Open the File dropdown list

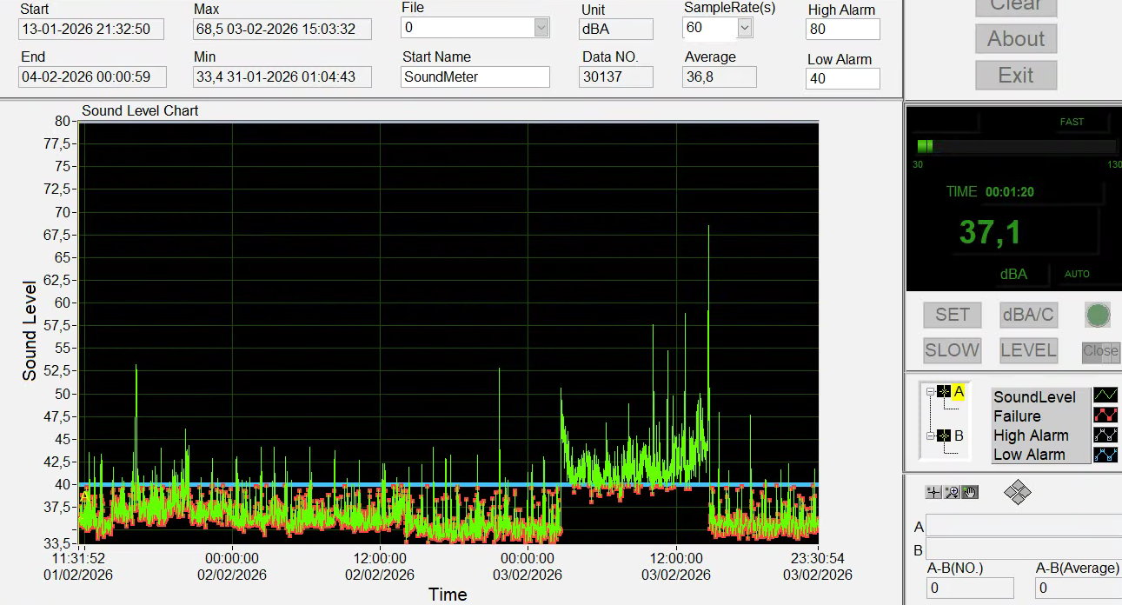[x=541, y=28]
